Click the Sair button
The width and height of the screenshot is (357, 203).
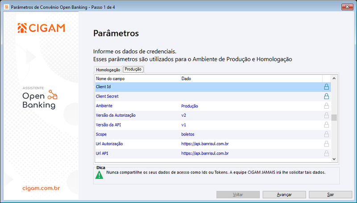[x=330, y=195]
